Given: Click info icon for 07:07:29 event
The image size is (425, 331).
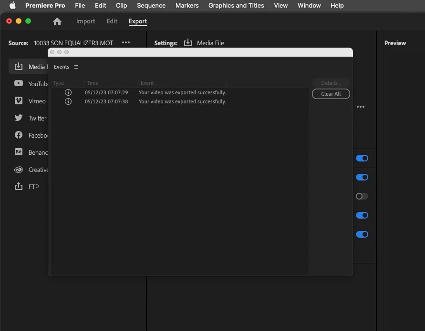Looking at the screenshot, I should pyautogui.click(x=68, y=92).
